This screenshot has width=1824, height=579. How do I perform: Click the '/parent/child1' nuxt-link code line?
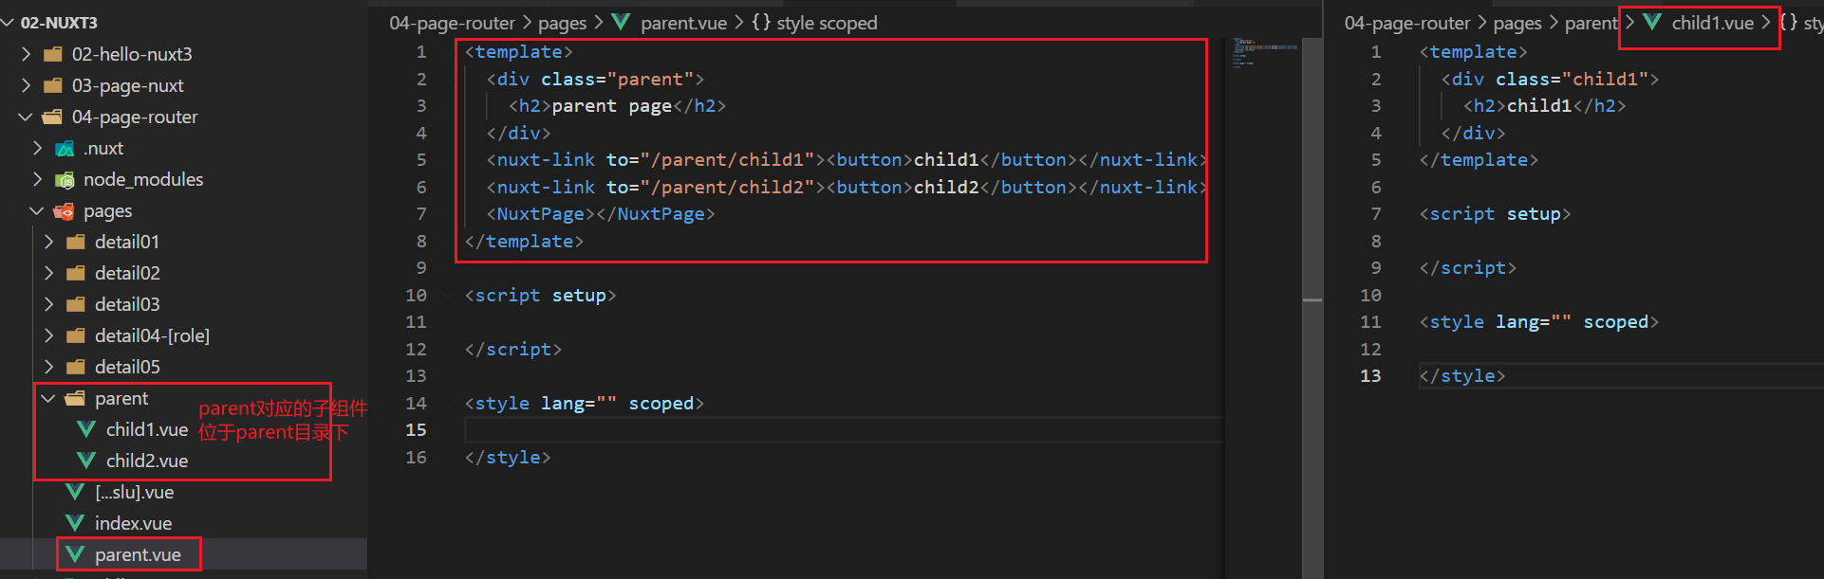[x=847, y=160]
